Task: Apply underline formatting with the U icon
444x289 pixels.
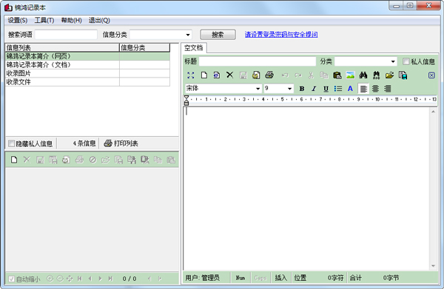Action: click(x=326, y=89)
